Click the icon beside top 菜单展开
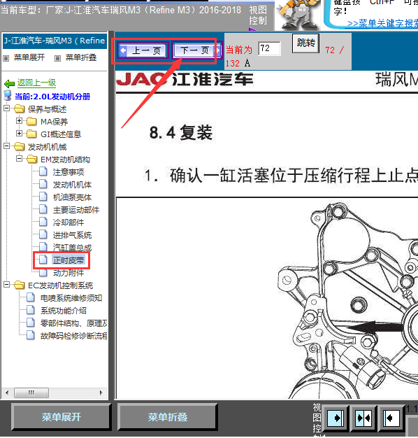 coord(6,58)
